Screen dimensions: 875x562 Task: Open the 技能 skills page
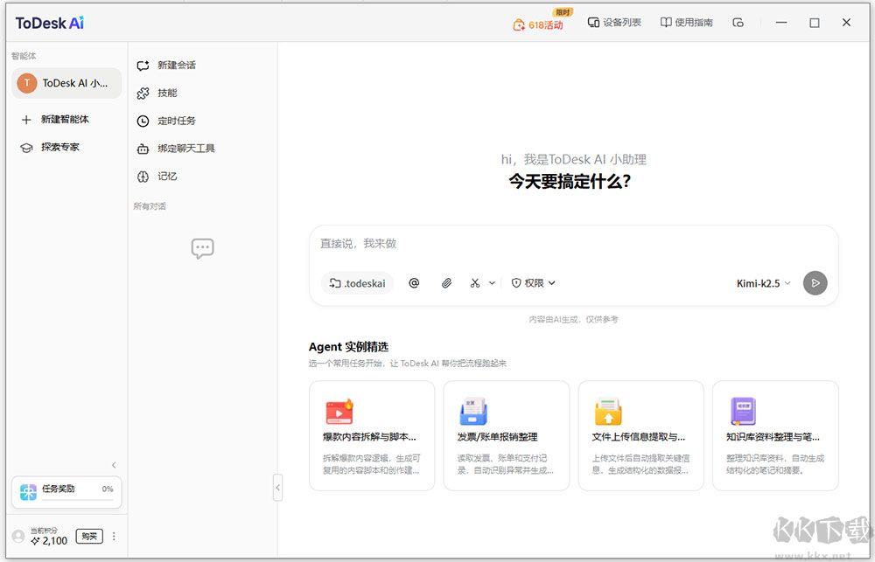click(167, 94)
